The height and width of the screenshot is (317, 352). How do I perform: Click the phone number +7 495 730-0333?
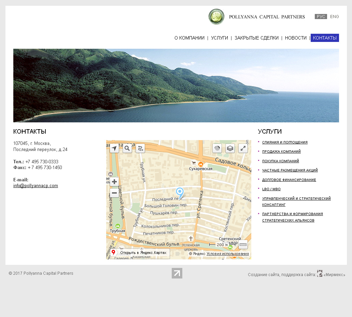(42, 162)
